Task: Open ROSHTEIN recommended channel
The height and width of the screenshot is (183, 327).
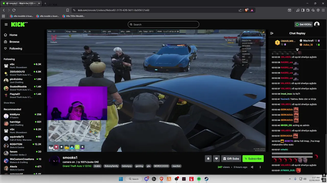Action: click(22, 146)
